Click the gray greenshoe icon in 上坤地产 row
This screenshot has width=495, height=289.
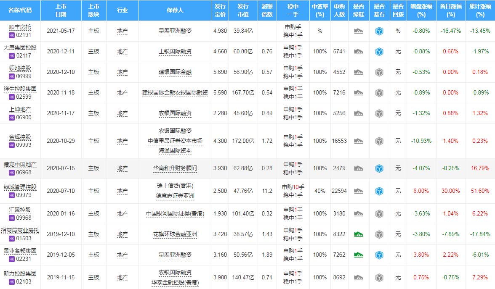point(358,113)
